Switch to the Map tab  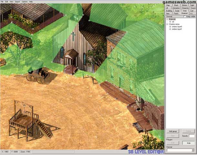[x=168, y=5]
